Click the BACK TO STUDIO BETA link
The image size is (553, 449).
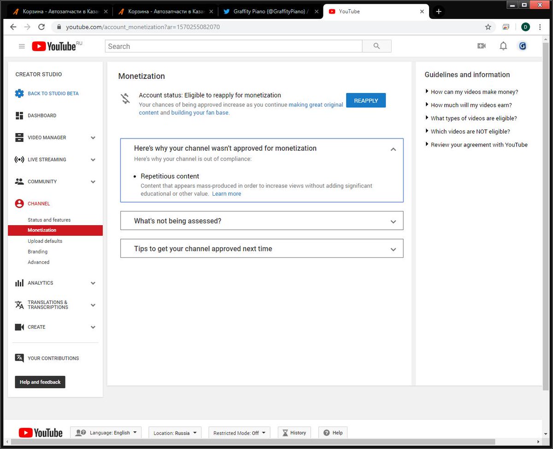53,93
